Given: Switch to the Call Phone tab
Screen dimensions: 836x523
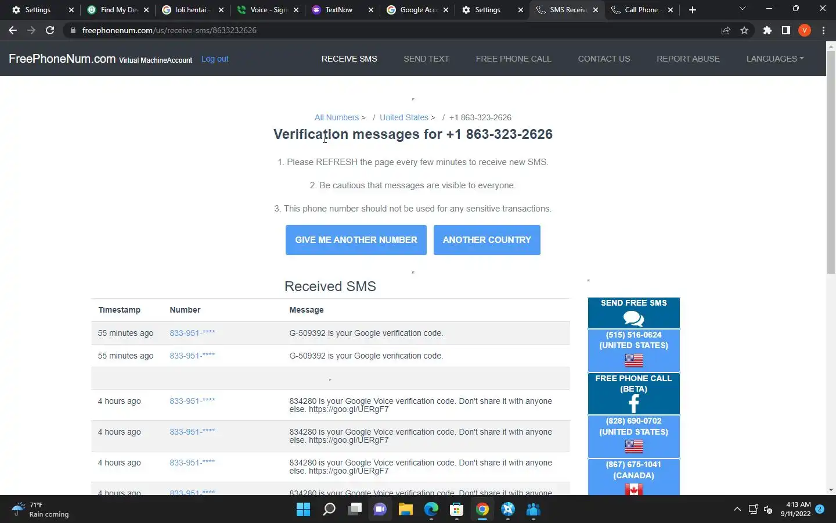Looking at the screenshot, I should click(x=641, y=10).
